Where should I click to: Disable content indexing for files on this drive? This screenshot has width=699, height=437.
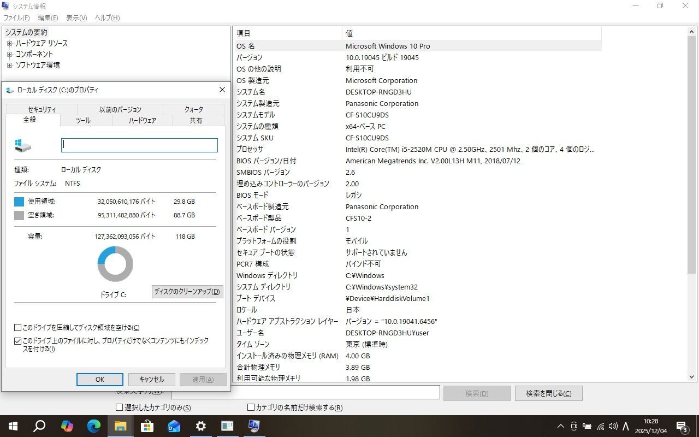tap(18, 341)
